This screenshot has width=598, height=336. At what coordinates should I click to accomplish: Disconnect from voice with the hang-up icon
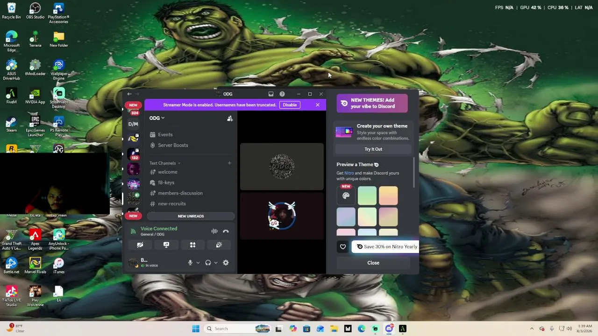tap(226, 231)
